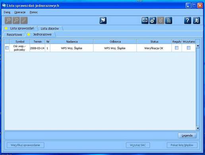Click the Wczytaj SAC button
Viewport: 205px width, 155px height.
tap(138, 145)
